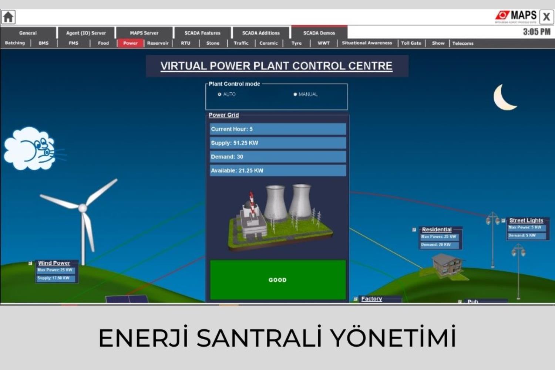Toggle the Street Lights panel checkbox

click(503, 220)
